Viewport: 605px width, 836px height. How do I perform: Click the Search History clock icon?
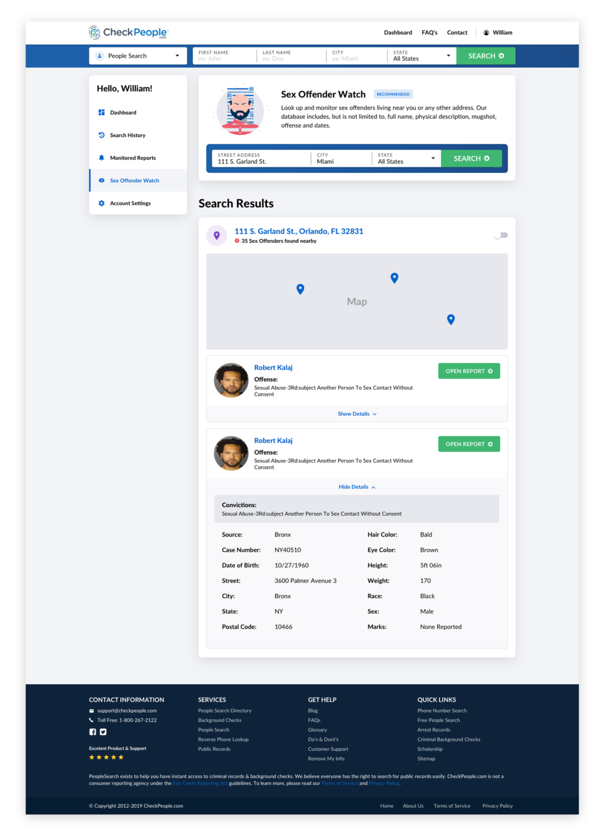101,135
